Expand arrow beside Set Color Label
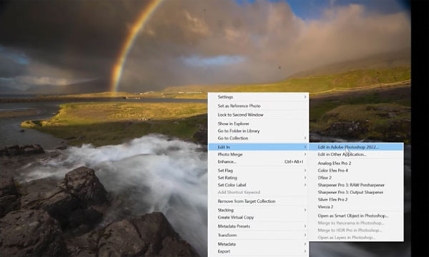Viewport: 429px width, 257px height. (305, 185)
